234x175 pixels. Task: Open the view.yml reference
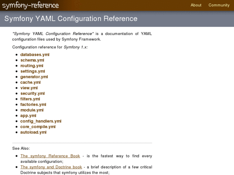(x=29, y=88)
